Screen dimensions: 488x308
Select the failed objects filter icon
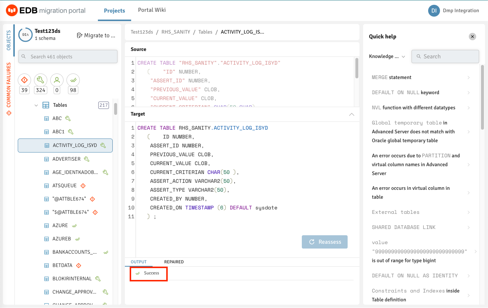(24, 80)
